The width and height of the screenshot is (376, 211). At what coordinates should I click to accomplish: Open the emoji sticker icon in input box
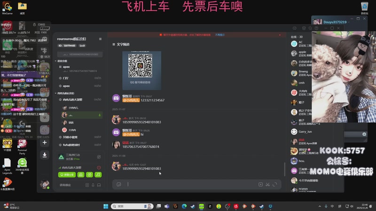coord(119,184)
